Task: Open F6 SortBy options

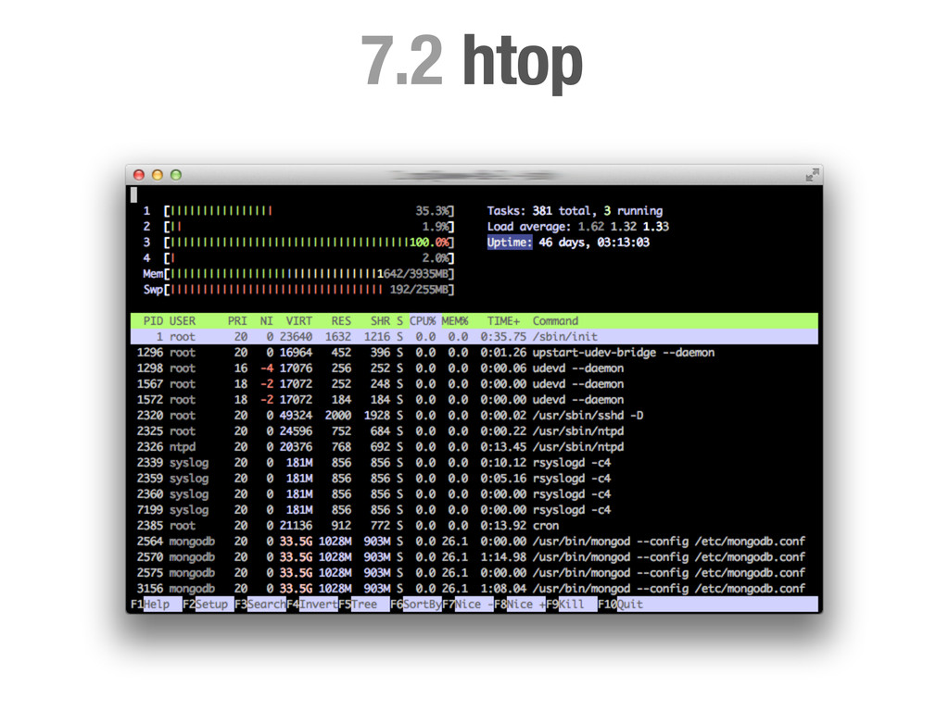Action: (x=416, y=604)
